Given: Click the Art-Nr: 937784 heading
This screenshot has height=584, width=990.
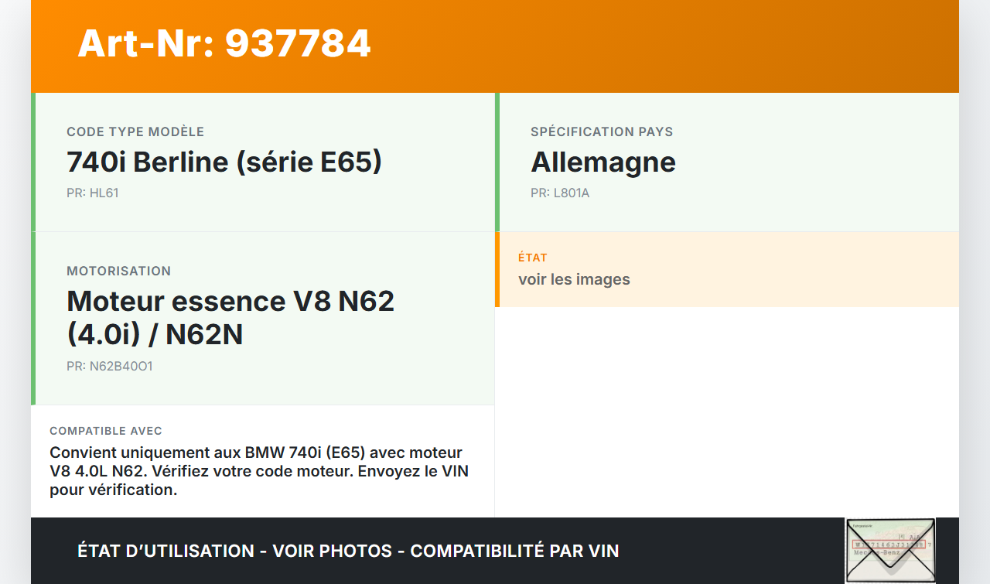Looking at the screenshot, I should pos(224,43).
